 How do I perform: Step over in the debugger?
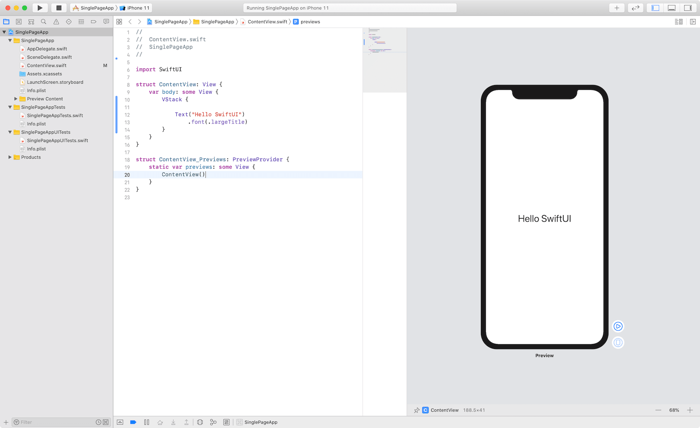[x=160, y=422]
